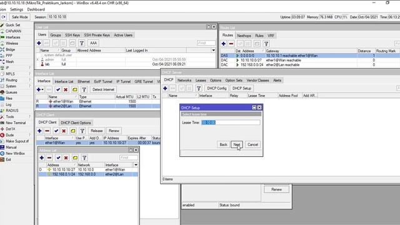Disable selected address in Address List
Image resolution: width=400 pixels, height=225 pixels.
pos(66,158)
